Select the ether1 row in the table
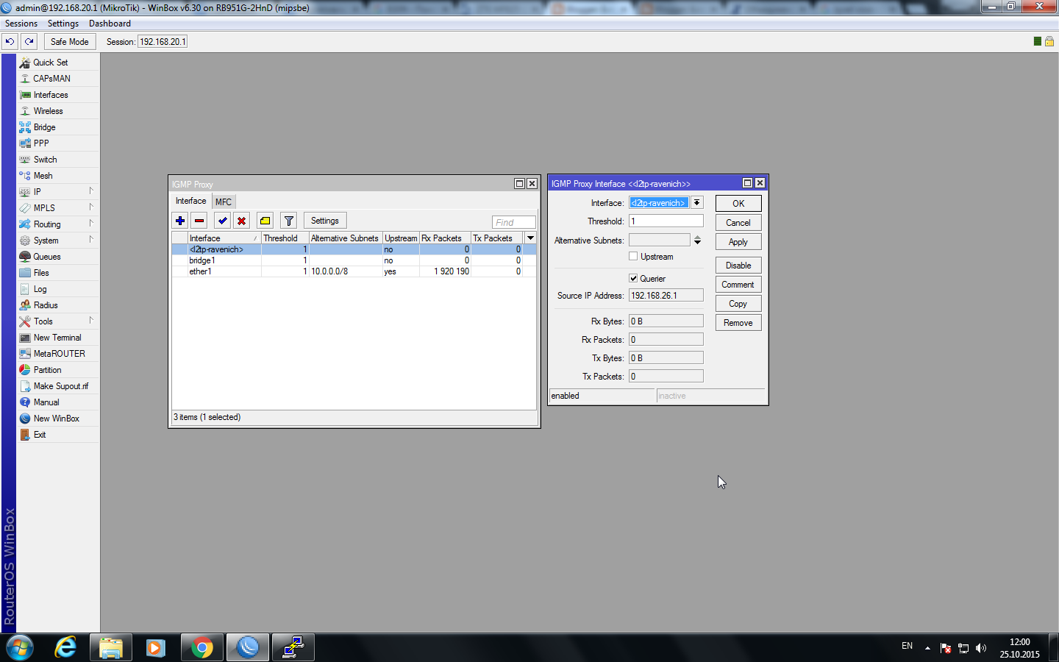The image size is (1059, 662). pos(354,271)
